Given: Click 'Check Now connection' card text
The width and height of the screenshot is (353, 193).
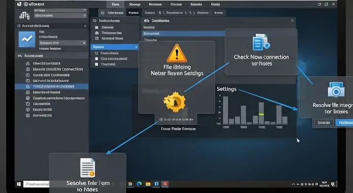Looking at the screenshot, I should 261,57.
